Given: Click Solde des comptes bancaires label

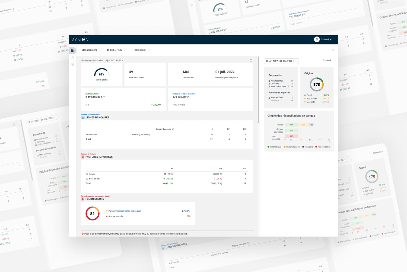Looking at the screenshot, I should (184, 94).
